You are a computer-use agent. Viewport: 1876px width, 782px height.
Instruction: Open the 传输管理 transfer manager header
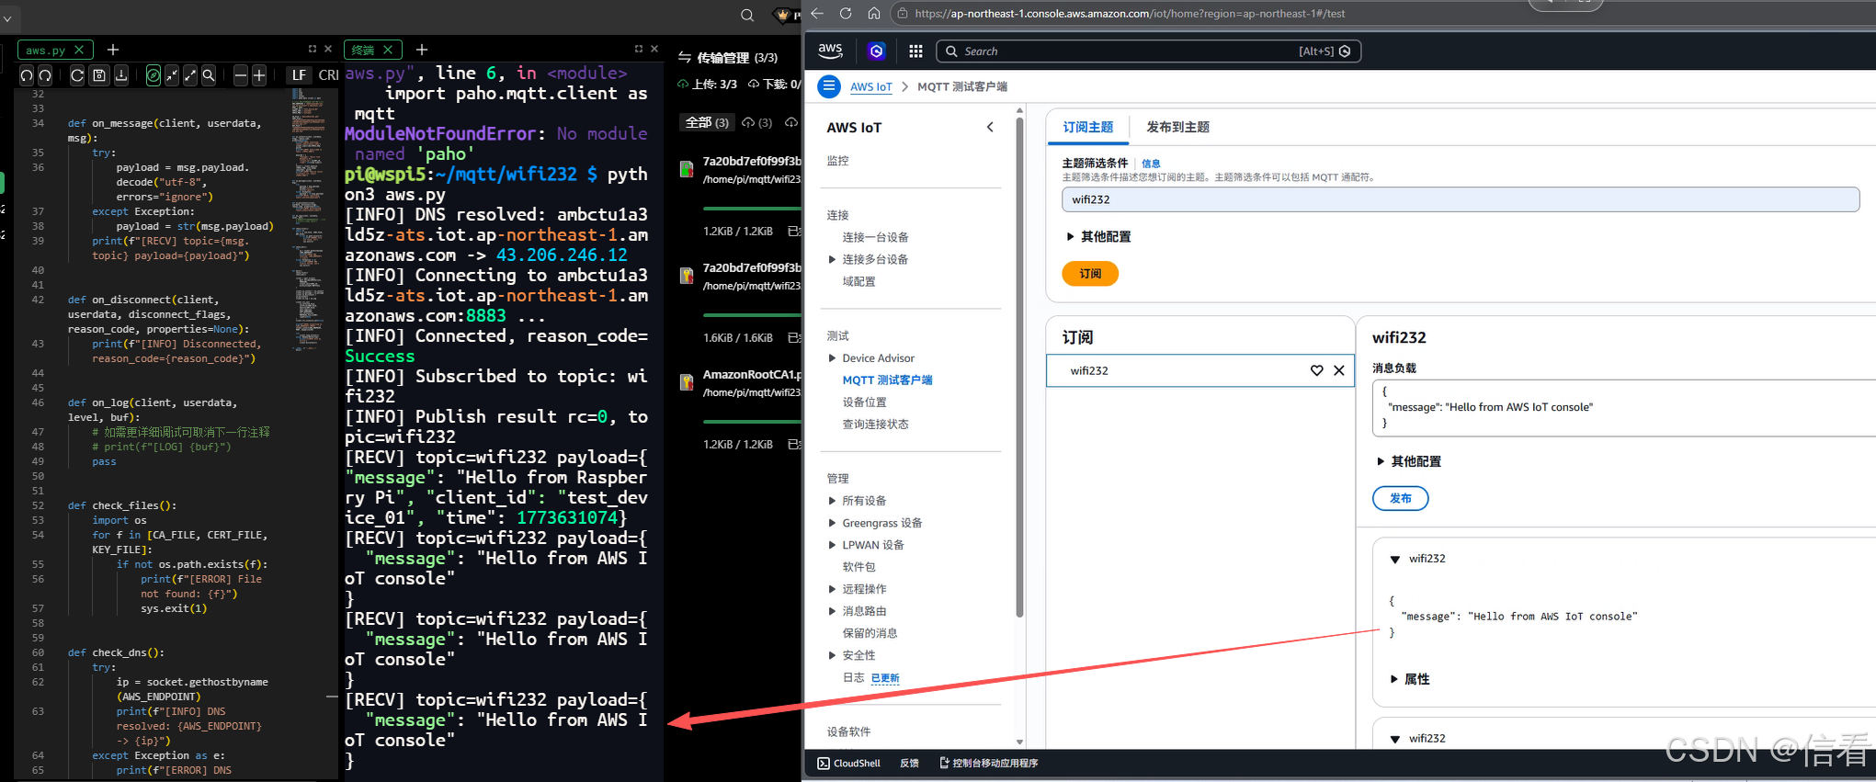tap(728, 57)
